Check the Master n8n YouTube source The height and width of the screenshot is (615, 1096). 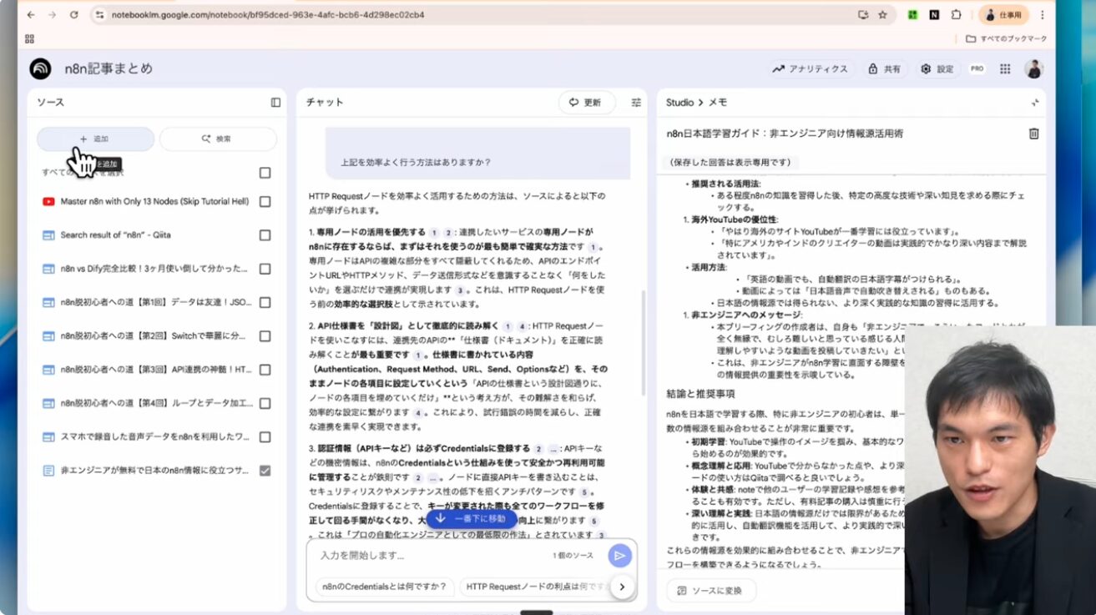[265, 202]
